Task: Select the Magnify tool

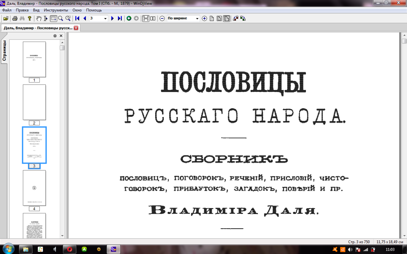Action: (61, 19)
